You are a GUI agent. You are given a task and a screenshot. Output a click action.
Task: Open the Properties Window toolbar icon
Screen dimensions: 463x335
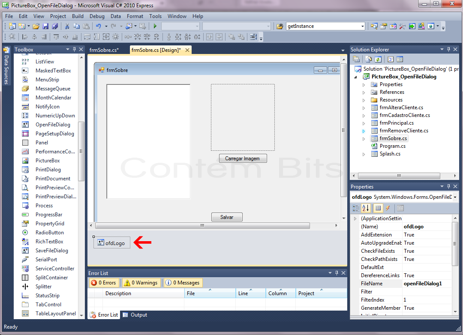click(384, 26)
